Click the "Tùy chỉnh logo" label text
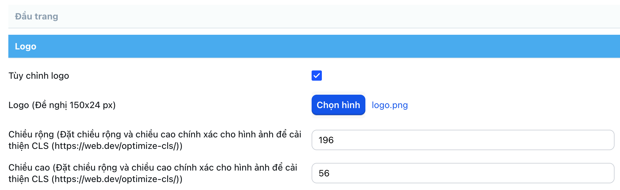 39,76
